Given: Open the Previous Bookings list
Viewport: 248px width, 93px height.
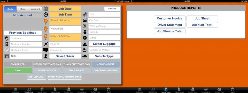Looking at the screenshot, I should [23, 33].
